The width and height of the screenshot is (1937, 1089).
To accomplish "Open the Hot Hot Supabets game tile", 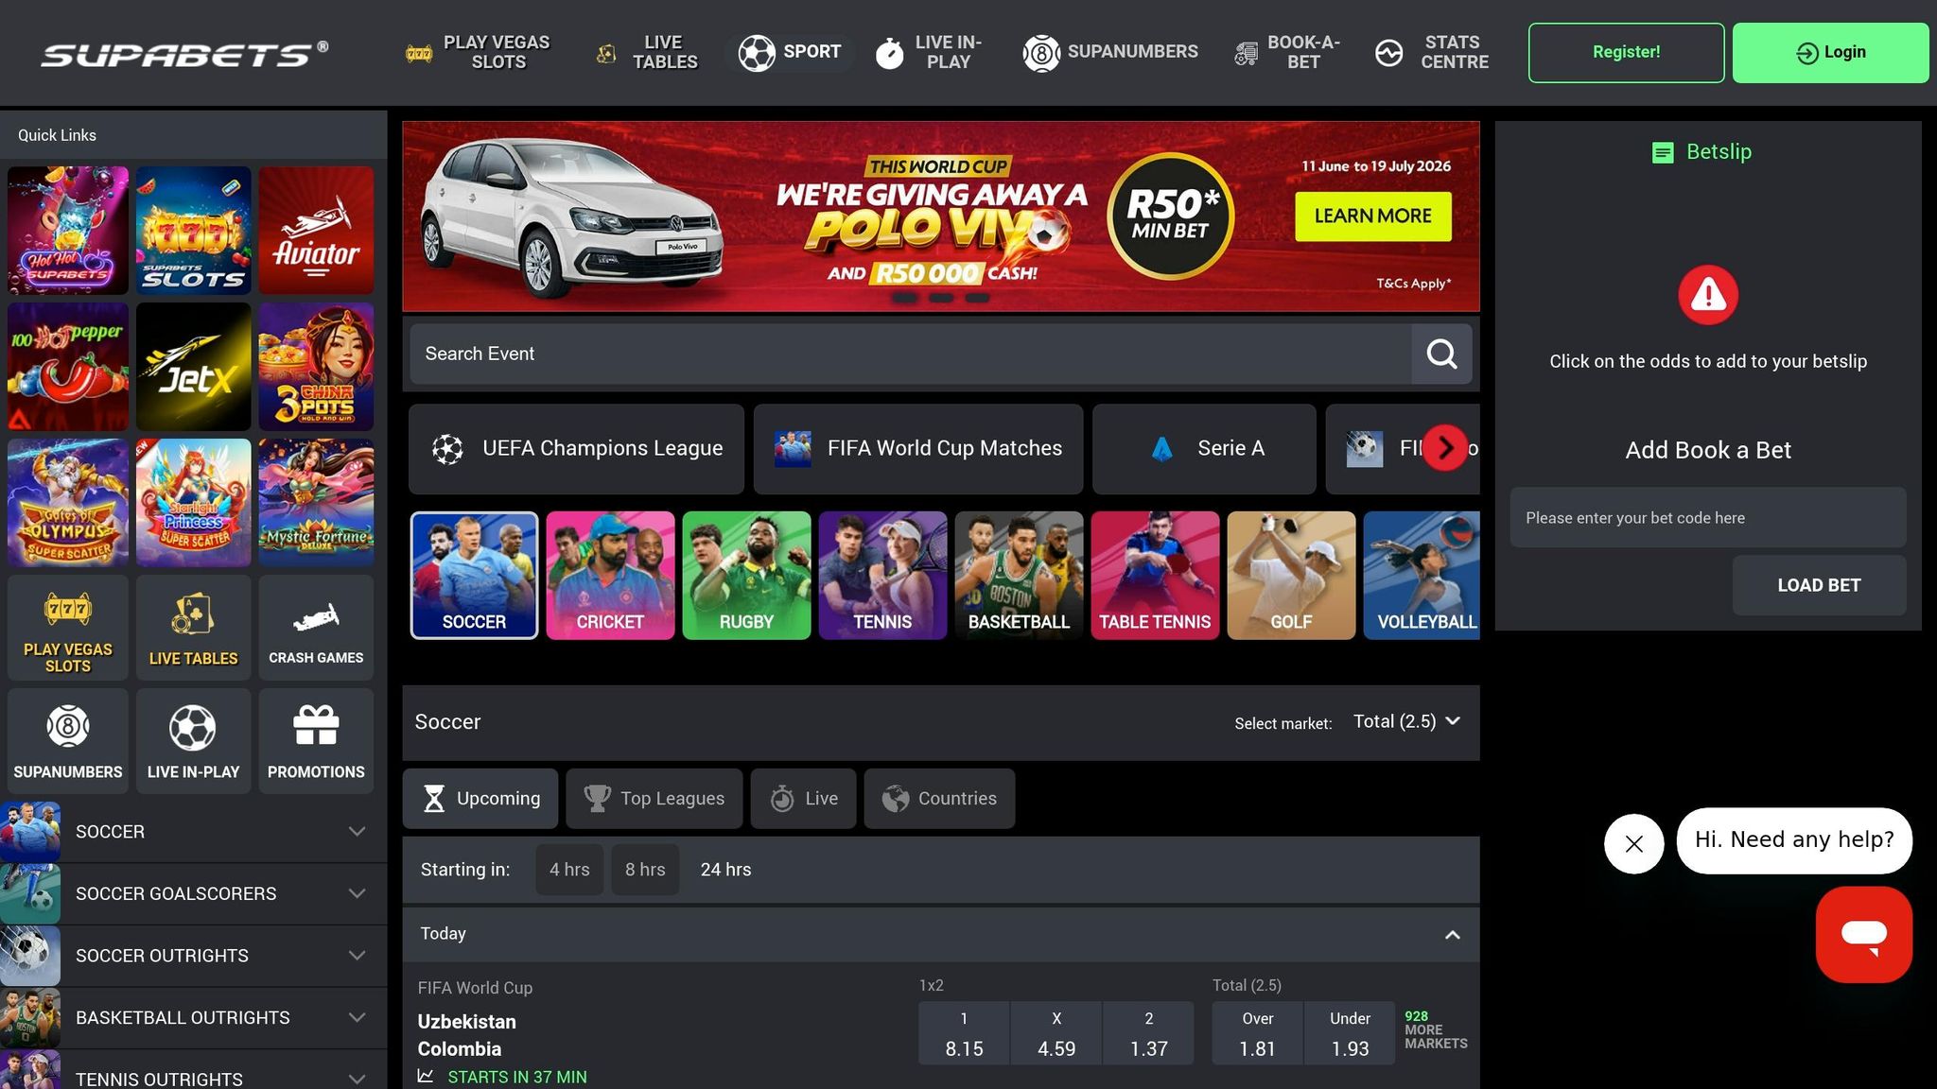I will (x=68, y=230).
